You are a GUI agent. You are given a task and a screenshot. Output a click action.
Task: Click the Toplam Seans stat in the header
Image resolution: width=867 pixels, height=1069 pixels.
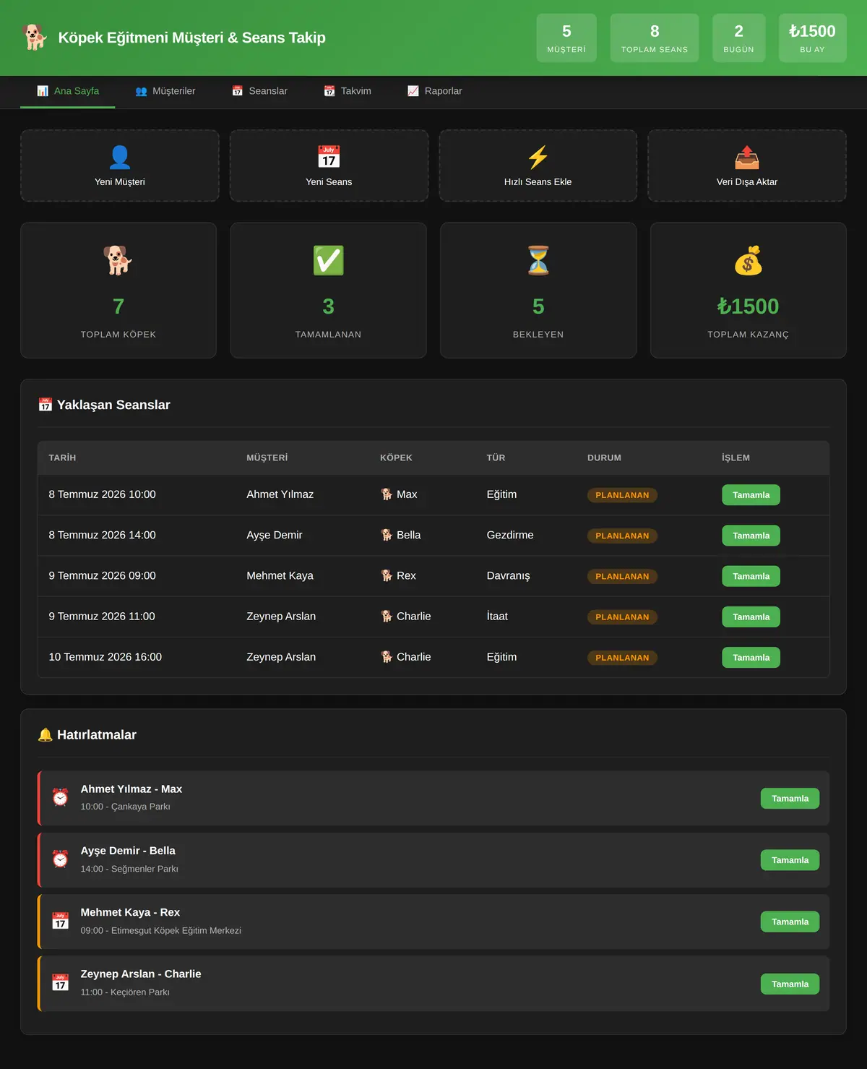click(655, 38)
